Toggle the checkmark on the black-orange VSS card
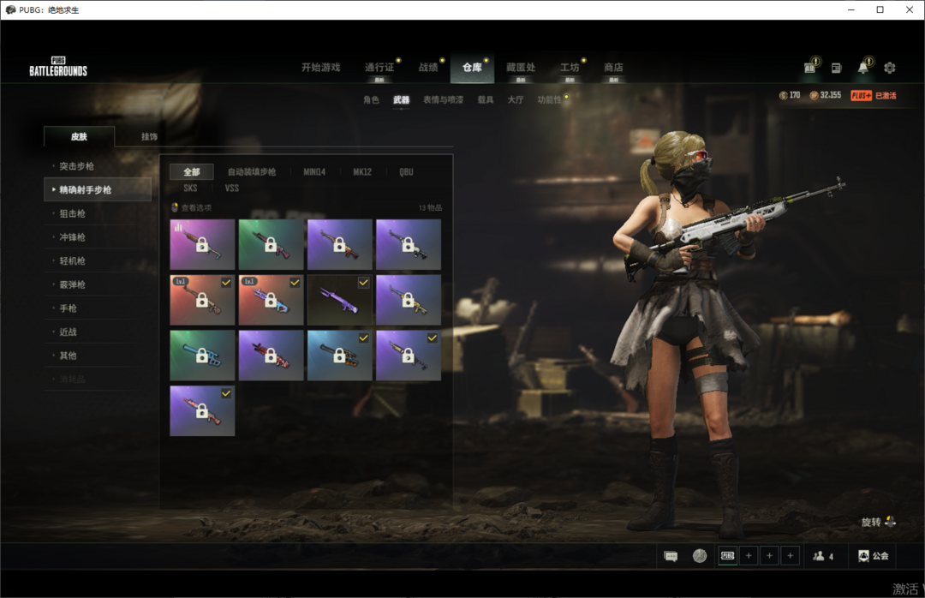This screenshot has width=925, height=598. click(x=363, y=338)
